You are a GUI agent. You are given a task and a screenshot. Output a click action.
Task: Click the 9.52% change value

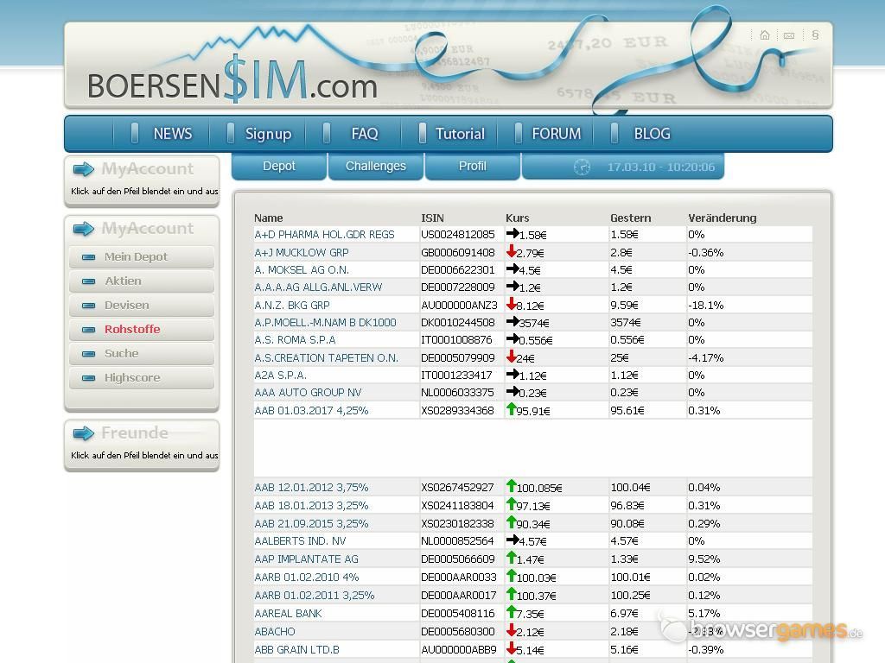pyautogui.click(x=704, y=559)
